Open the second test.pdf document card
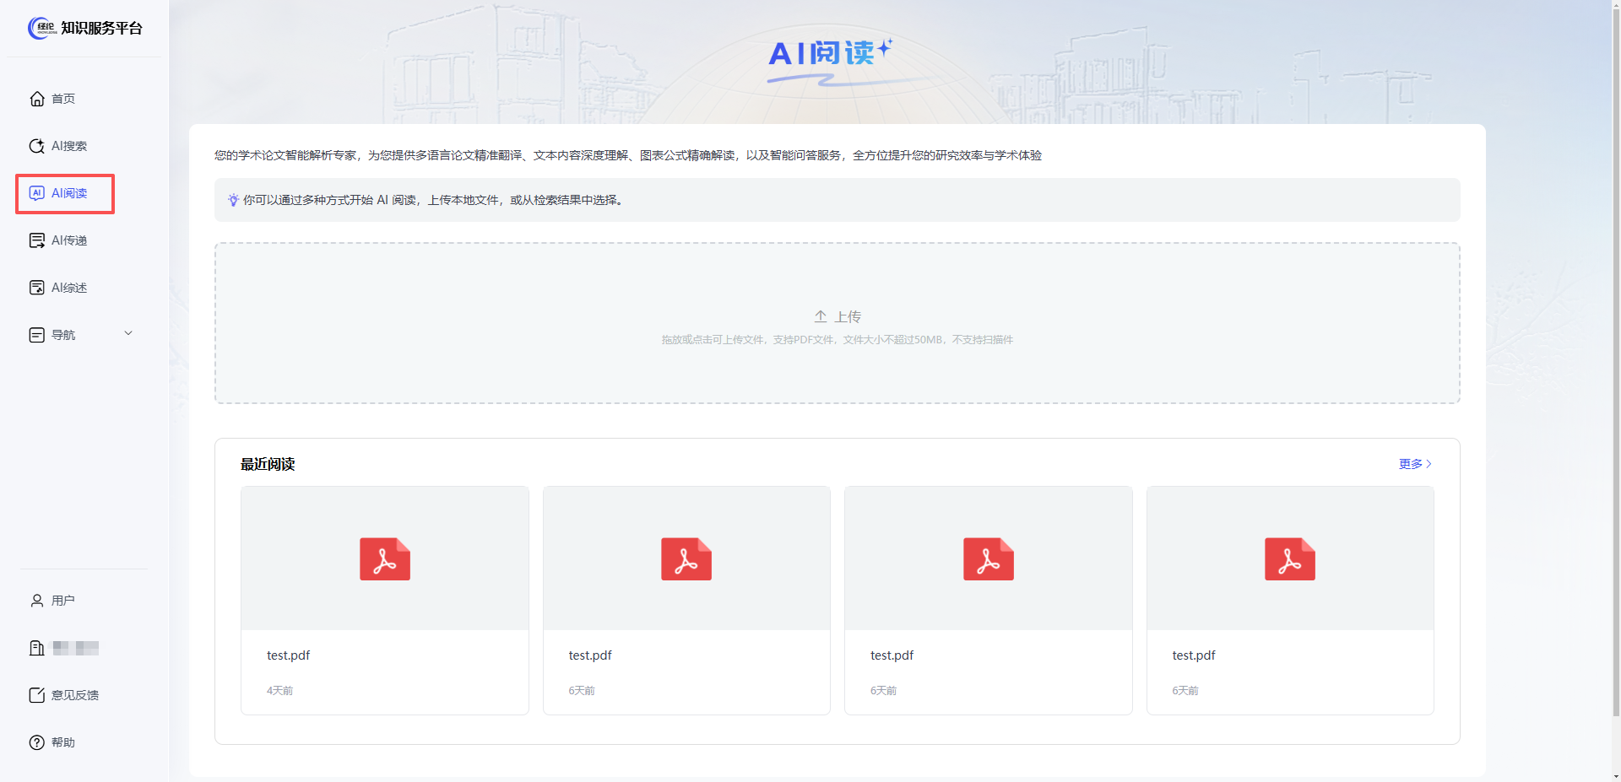 point(686,600)
